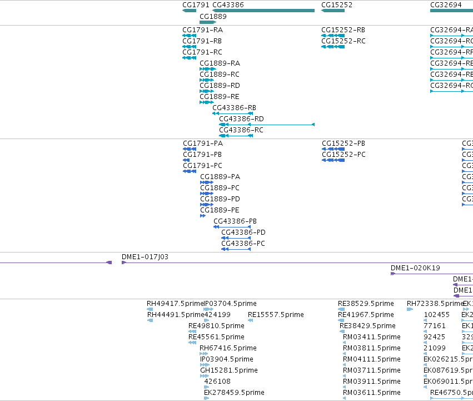Select EST RE38429.5prime
Image resolution: width=473 pixels, height=401 pixels.
pyautogui.click(x=367, y=326)
